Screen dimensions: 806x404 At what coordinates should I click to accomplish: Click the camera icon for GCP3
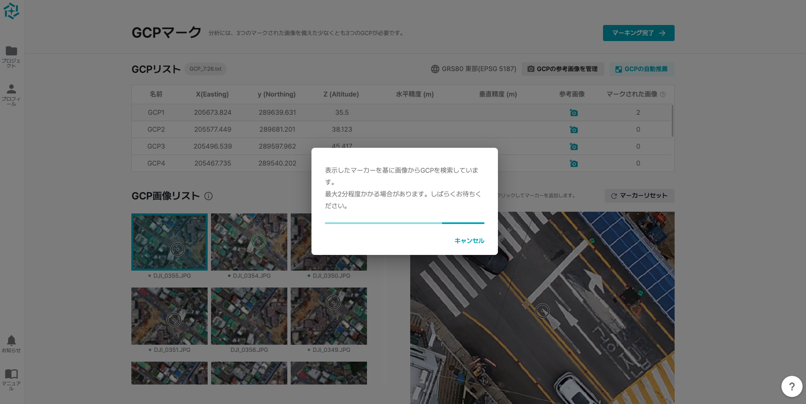pyautogui.click(x=573, y=147)
